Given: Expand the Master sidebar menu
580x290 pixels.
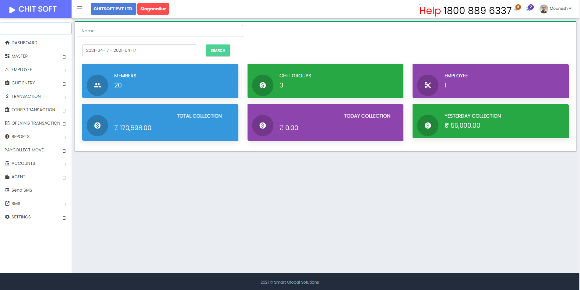Looking at the screenshot, I should (20, 56).
